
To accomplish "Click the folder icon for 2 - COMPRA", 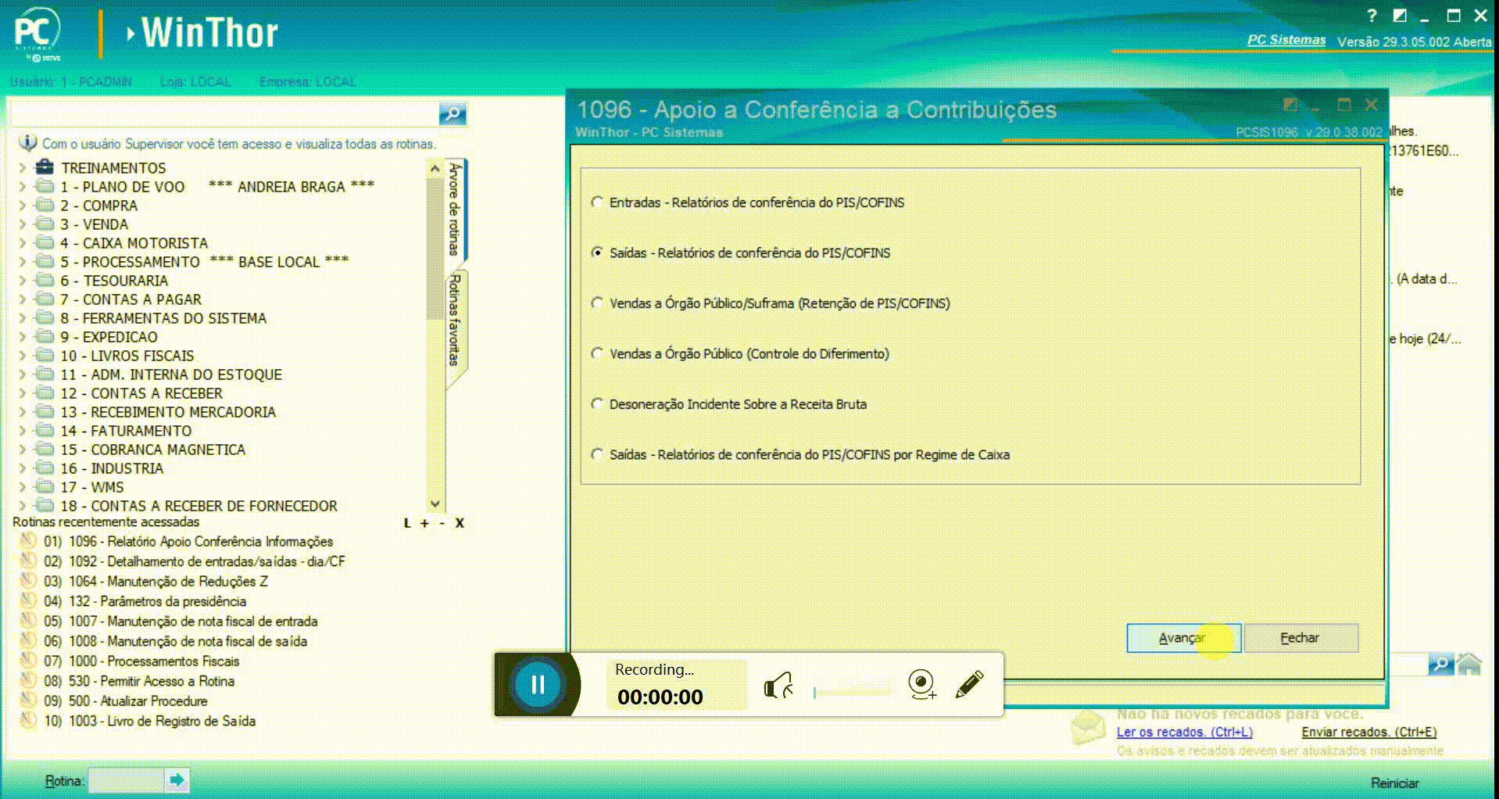I will [x=46, y=205].
